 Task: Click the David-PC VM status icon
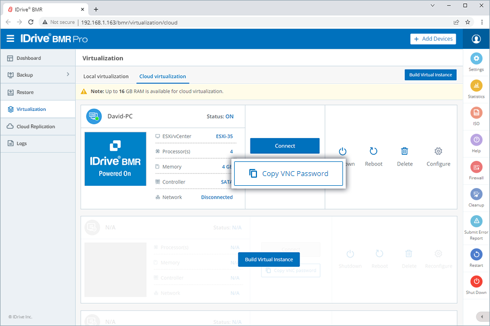point(94,116)
